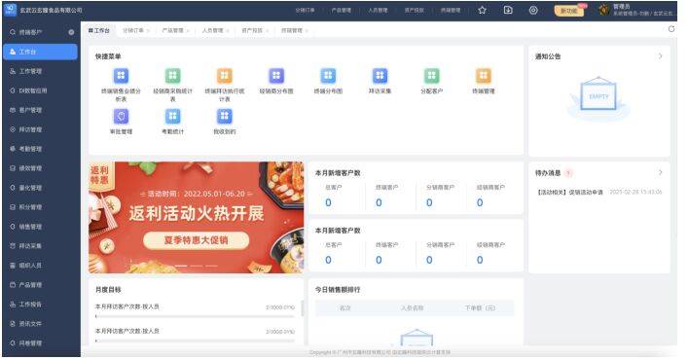The image size is (689, 360).
Task: Open the settings gear icon in header
Action: click(533, 10)
